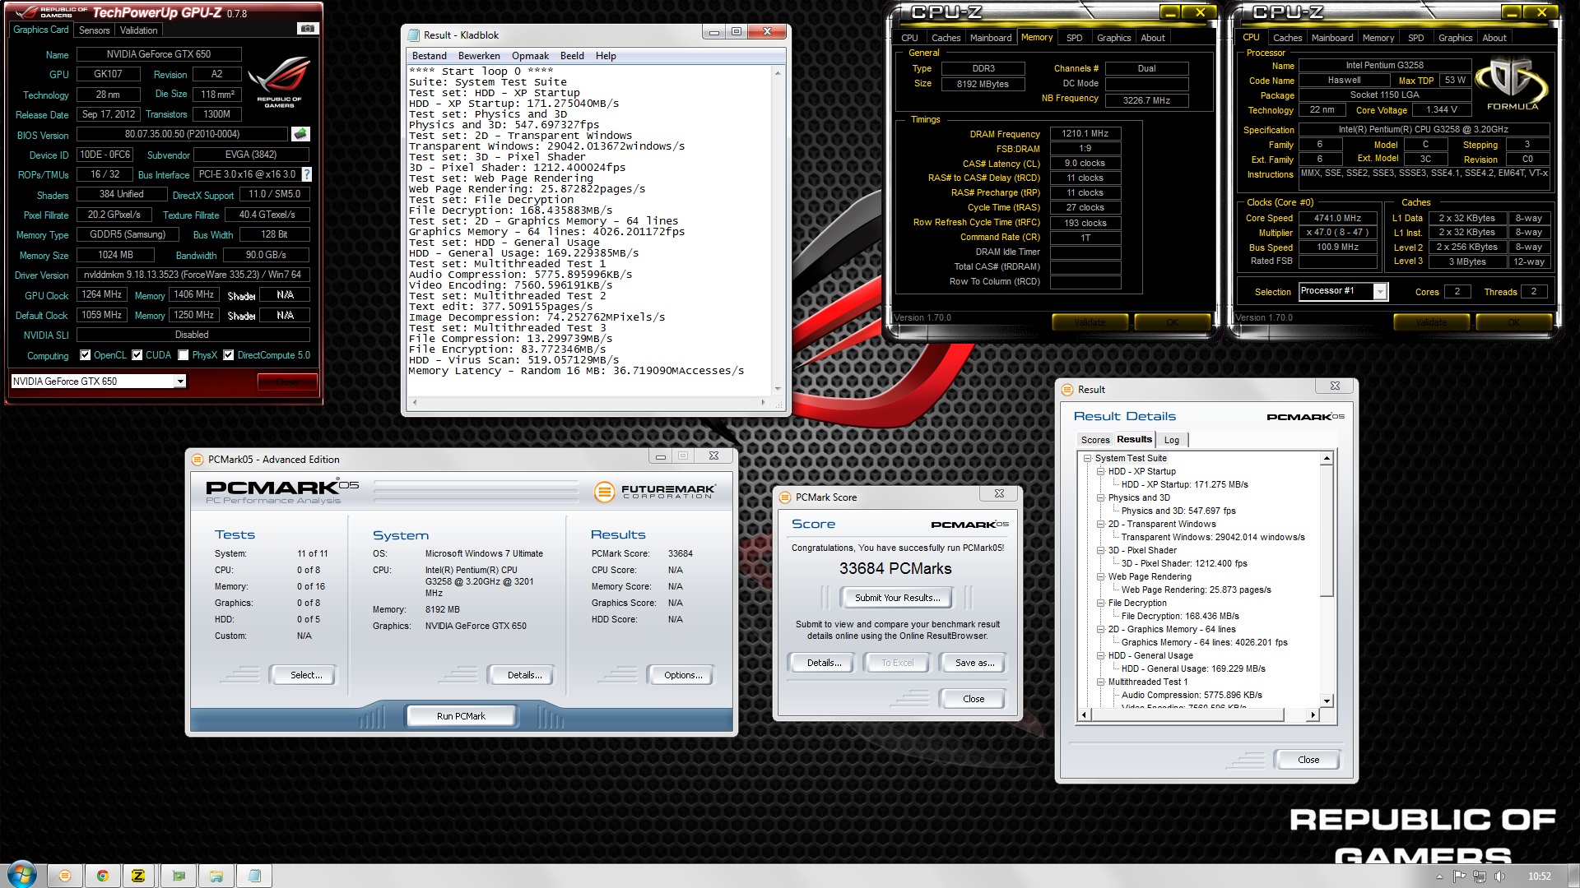Image resolution: width=1580 pixels, height=888 pixels.
Task: Click Submit Your Results button
Action: coord(897,598)
